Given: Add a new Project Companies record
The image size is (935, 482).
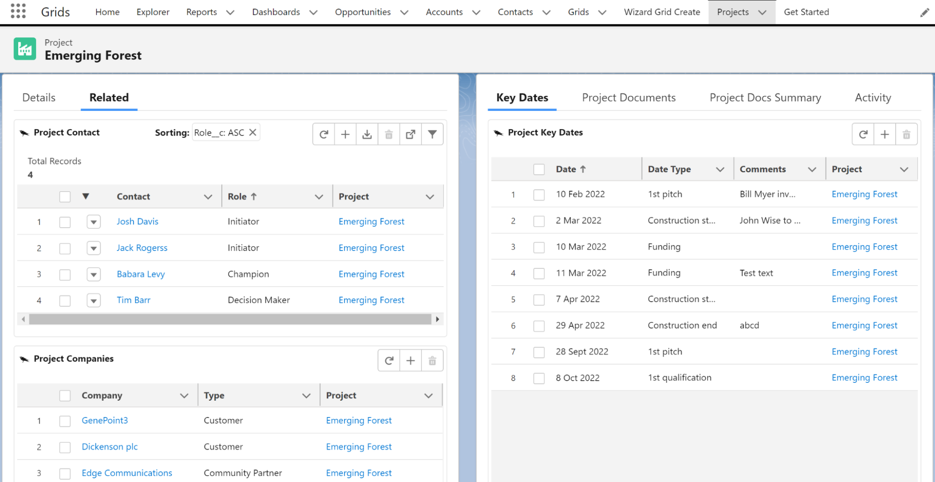Looking at the screenshot, I should (411, 360).
